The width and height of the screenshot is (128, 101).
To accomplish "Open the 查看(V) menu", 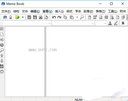I will click(47, 11).
